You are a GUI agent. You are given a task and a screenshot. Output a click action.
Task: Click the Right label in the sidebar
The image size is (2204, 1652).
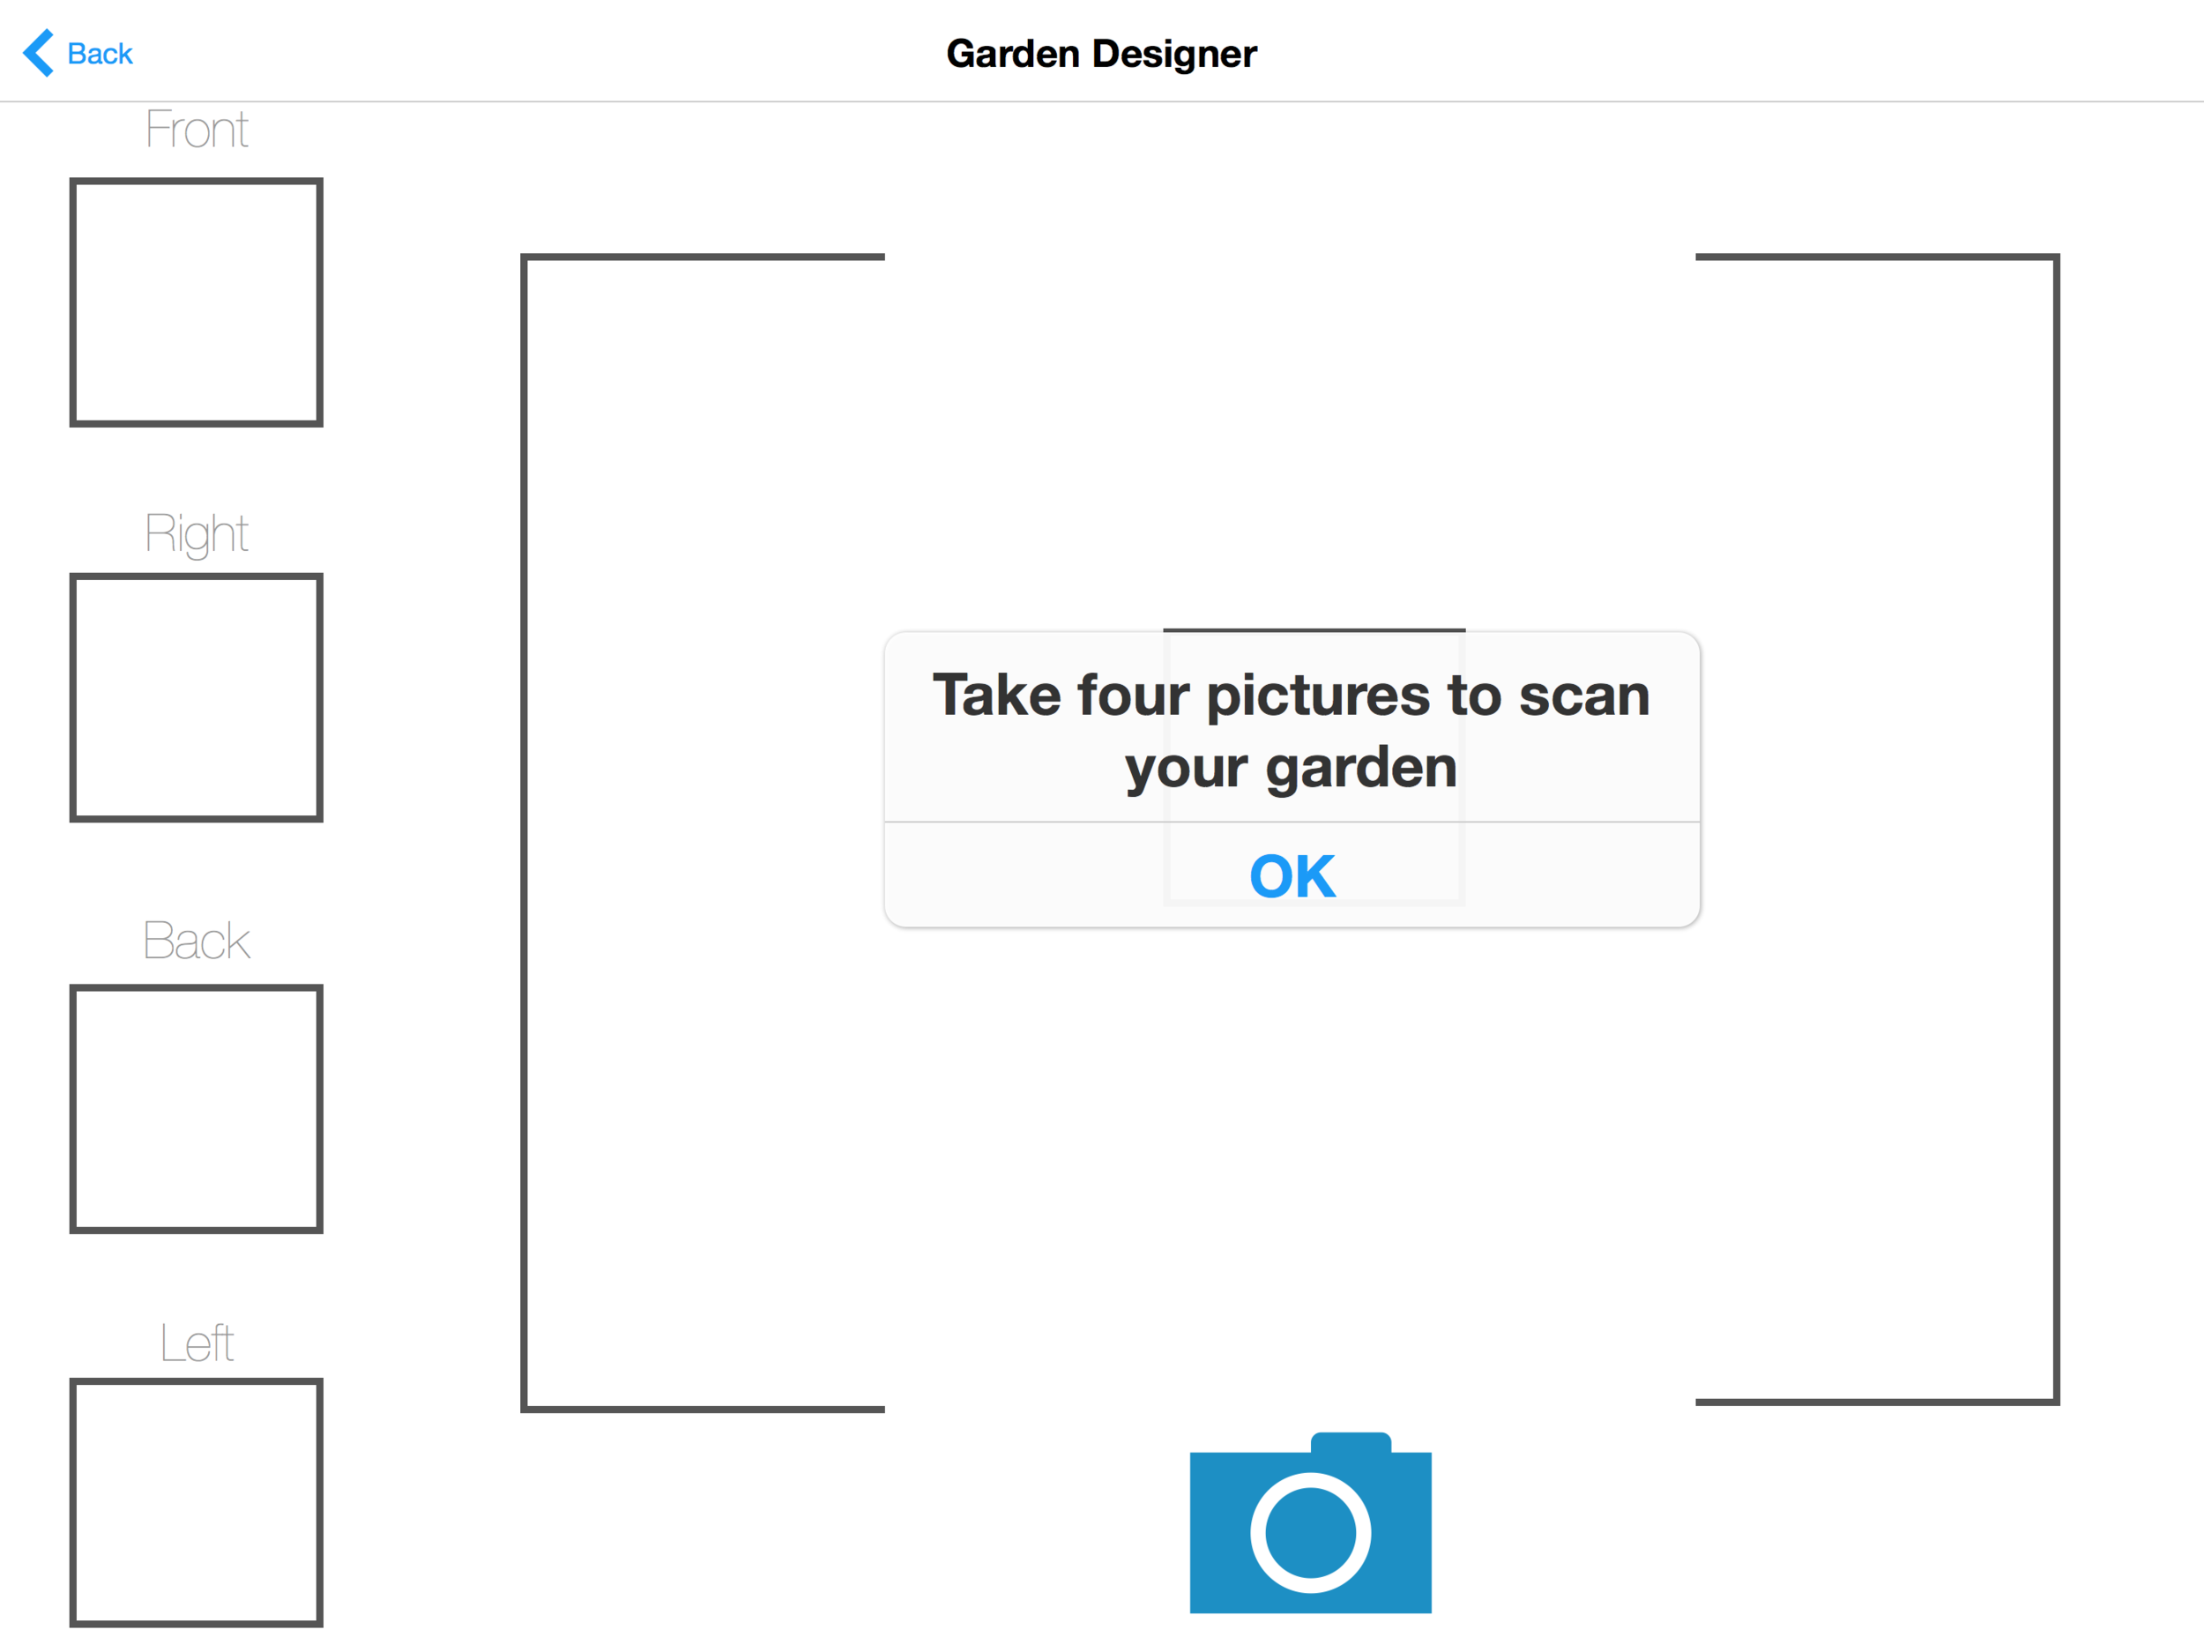tap(197, 534)
